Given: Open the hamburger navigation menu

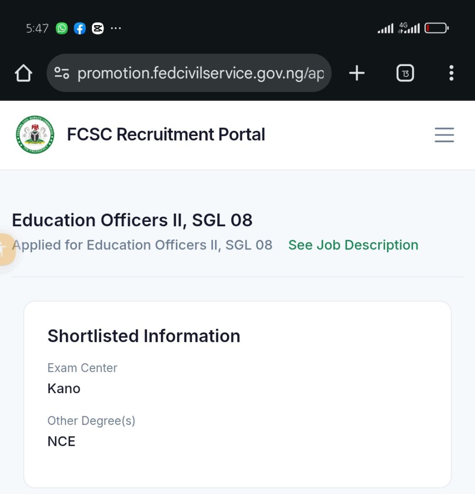Looking at the screenshot, I should pyautogui.click(x=444, y=135).
